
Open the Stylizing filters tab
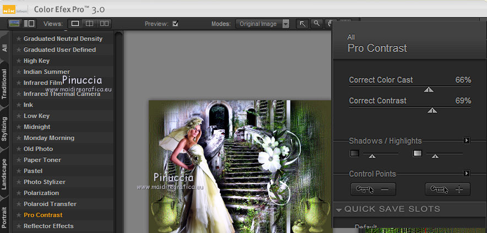(x=4, y=129)
